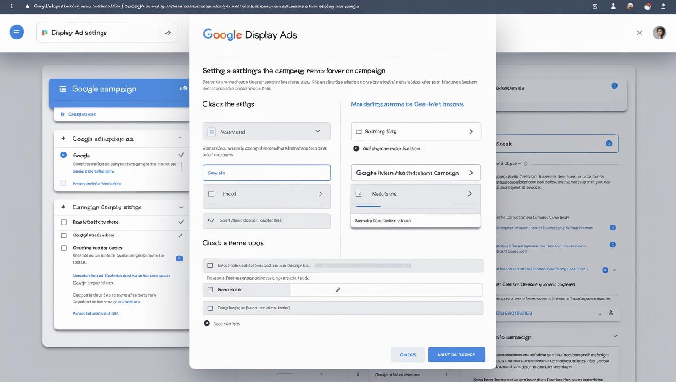Image resolution: width=676 pixels, height=382 pixels.
Task: Click the play icon beside Display Ad settings
Action: (x=45, y=33)
